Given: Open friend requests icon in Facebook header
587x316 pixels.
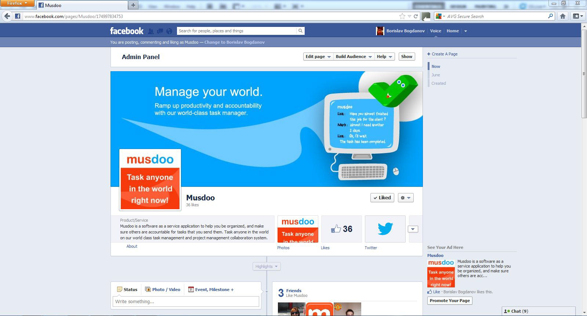Looking at the screenshot, I should click(x=151, y=31).
